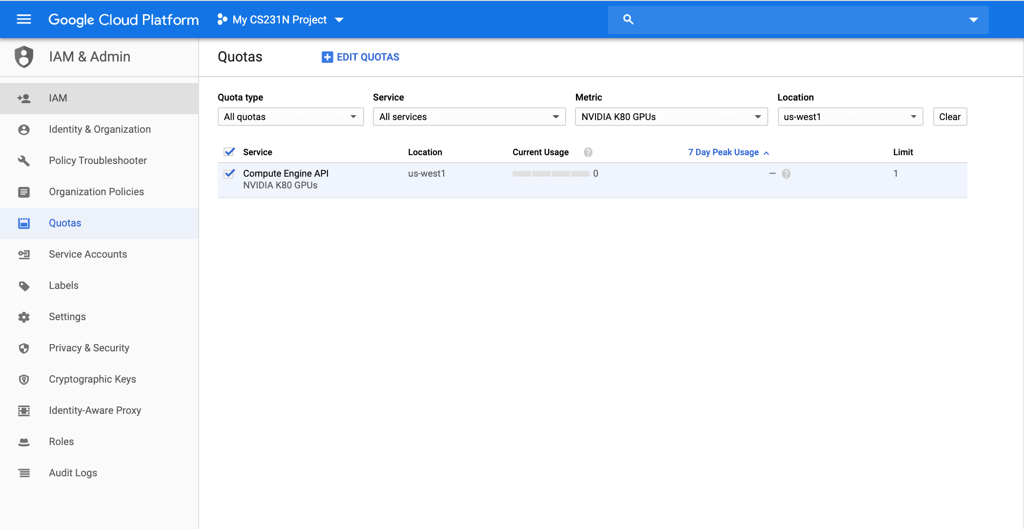Click the help icon beside Current Usage
Screen dimensions: 1024x529
(x=588, y=152)
